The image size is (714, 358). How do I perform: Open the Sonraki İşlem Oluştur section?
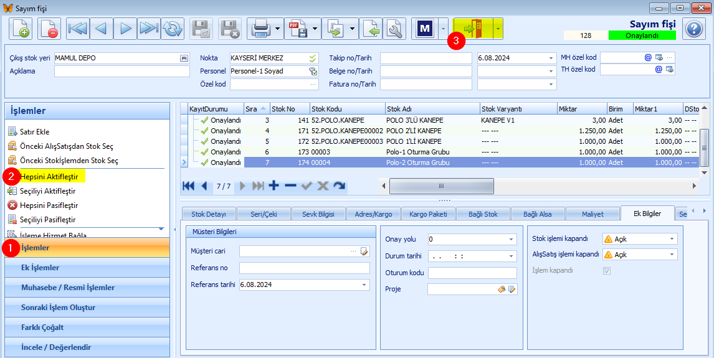[87, 308]
